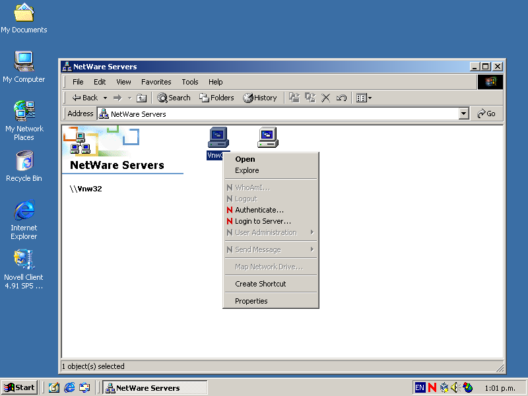Click the Copy To toolbar icon
528x396 pixels.
pos(310,98)
